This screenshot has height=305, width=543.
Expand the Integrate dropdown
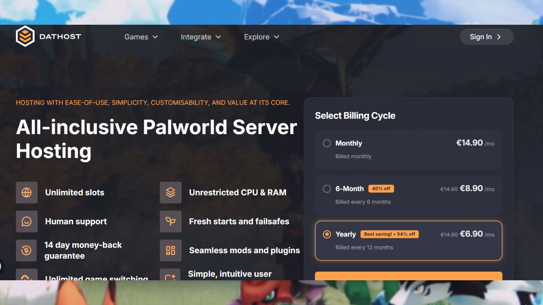tap(200, 37)
